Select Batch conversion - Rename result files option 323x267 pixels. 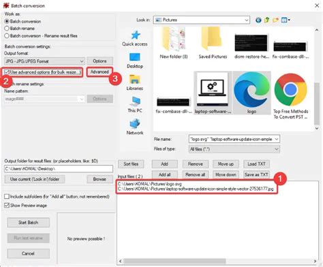(x=7, y=35)
